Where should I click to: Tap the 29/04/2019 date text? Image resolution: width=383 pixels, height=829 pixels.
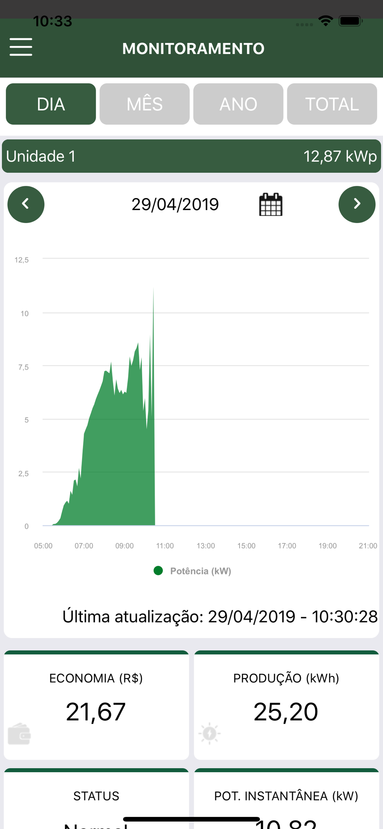[x=175, y=204]
